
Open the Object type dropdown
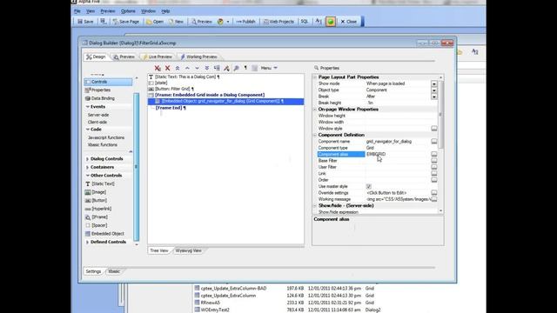click(x=434, y=90)
